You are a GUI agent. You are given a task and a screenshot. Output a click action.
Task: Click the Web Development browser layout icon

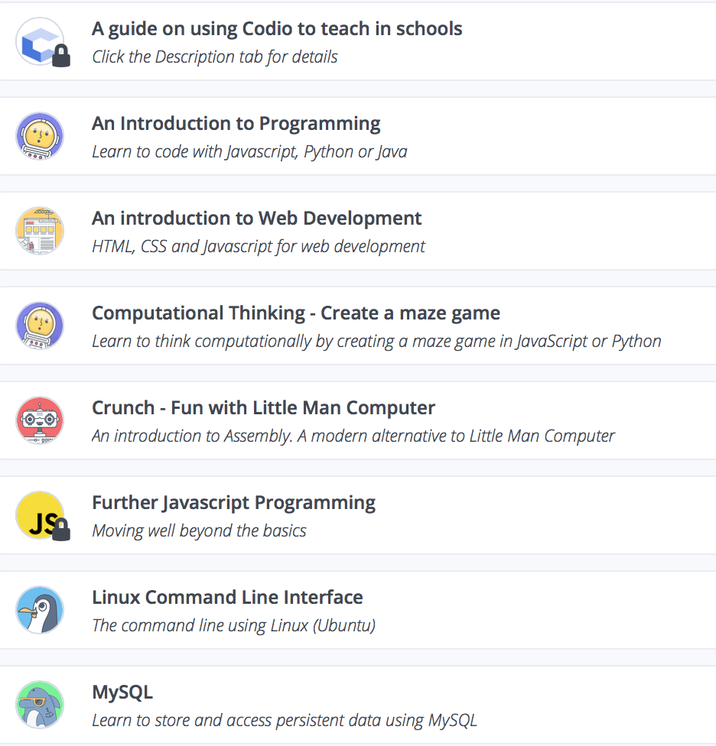40,231
